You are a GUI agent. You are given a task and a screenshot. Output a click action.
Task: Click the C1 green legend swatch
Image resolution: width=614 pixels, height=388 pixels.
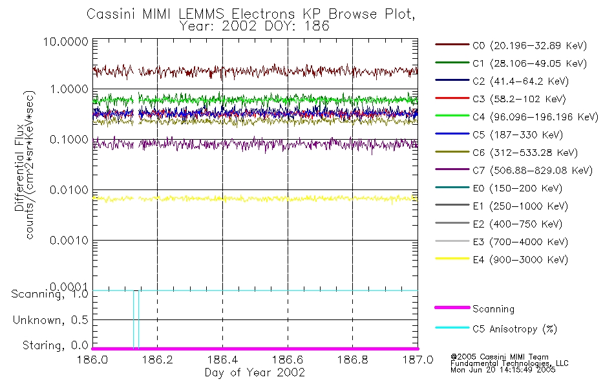click(x=452, y=62)
